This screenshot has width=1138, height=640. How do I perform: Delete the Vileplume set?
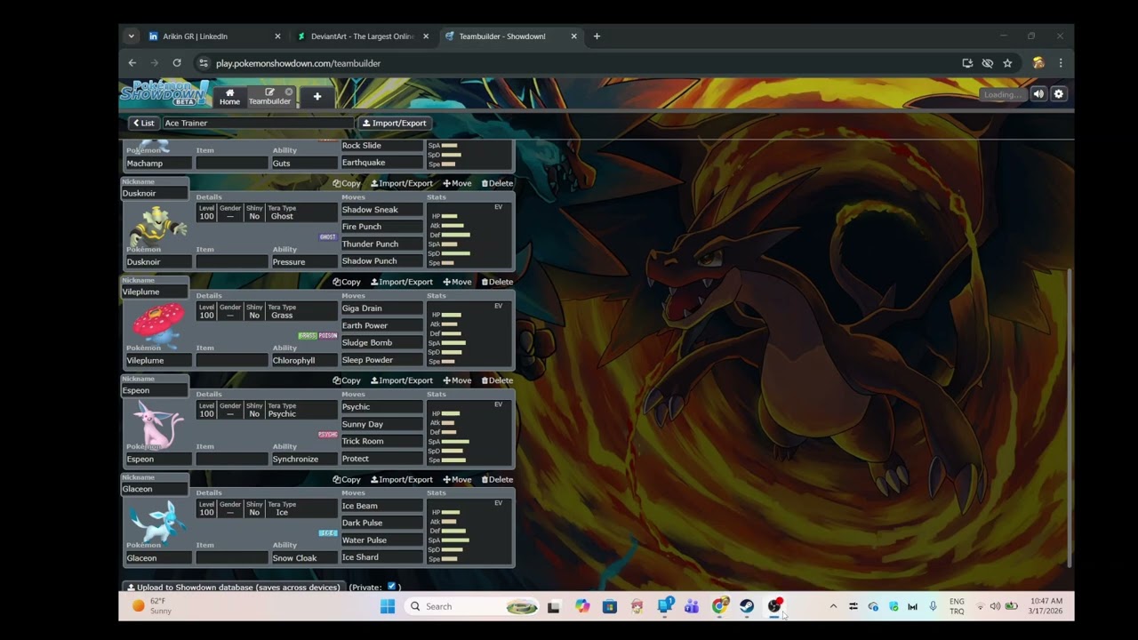(x=497, y=282)
